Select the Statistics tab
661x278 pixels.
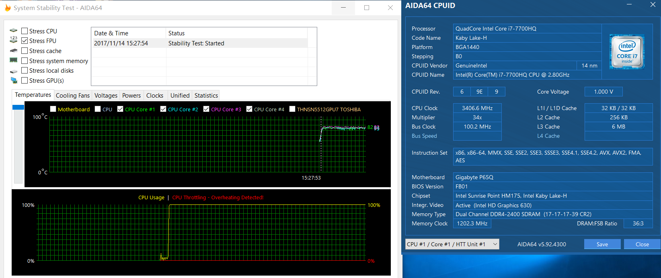206,95
